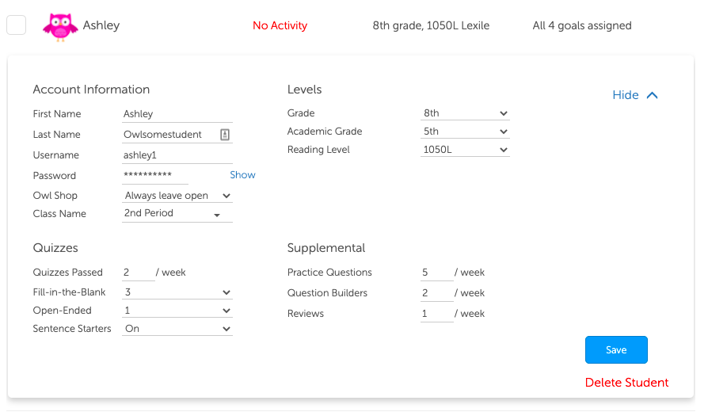Open the Owl Shop dropdown
This screenshot has width=708, height=412.
tap(177, 196)
